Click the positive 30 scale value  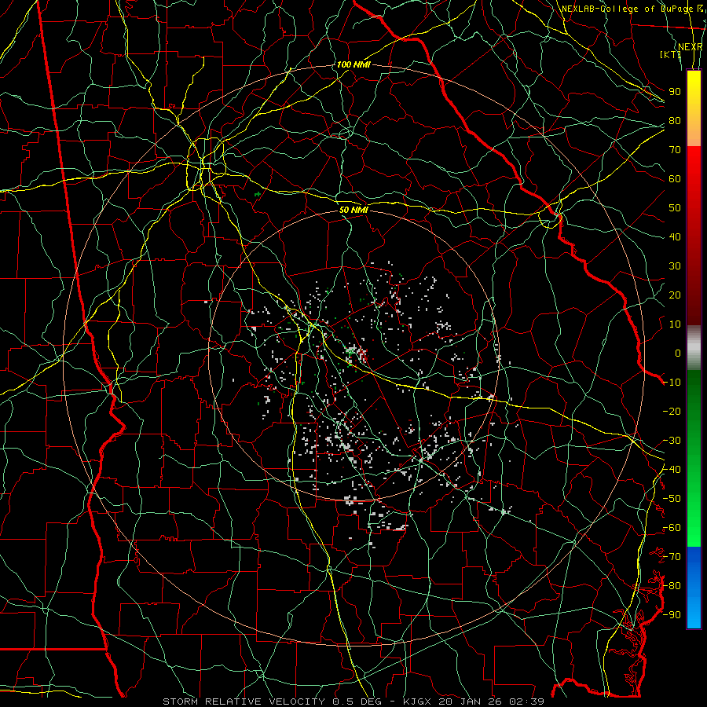point(675,266)
